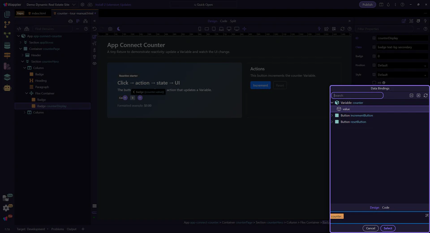Viewport: 430px width, 233px height.
Task: Open the magic wand formatter in expression box
Action: (427, 216)
